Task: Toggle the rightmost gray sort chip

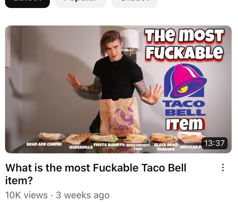Action: pyautogui.click(x=135, y=3)
